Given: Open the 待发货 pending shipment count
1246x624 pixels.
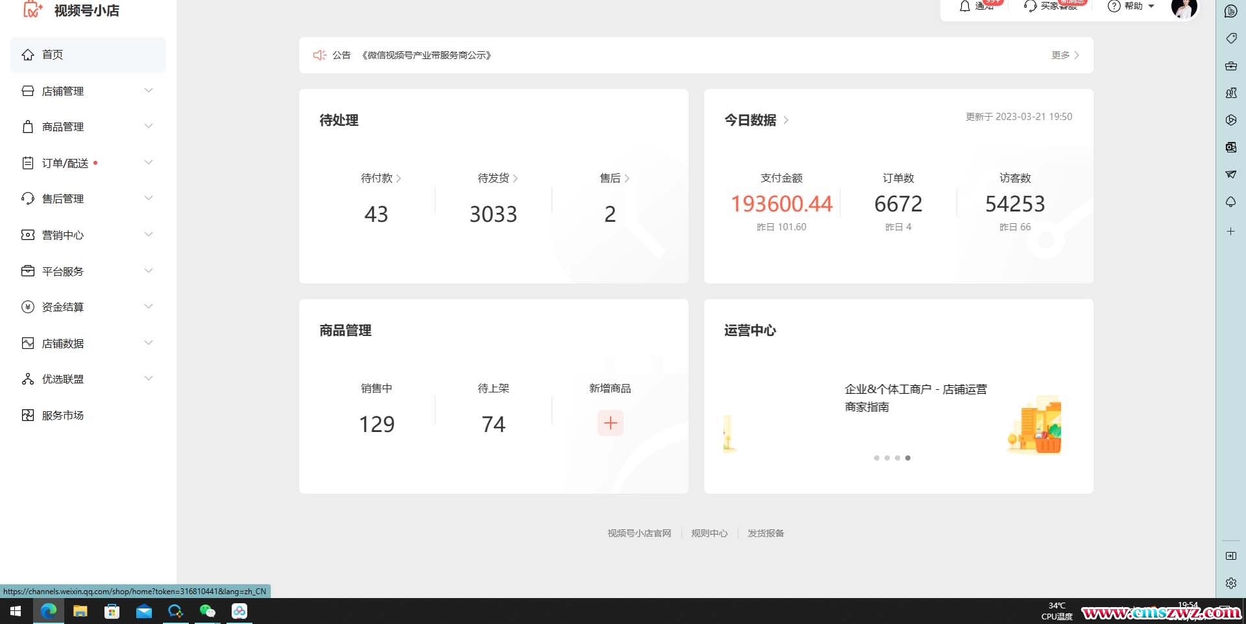Looking at the screenshot, I should (x=493, y=213).
